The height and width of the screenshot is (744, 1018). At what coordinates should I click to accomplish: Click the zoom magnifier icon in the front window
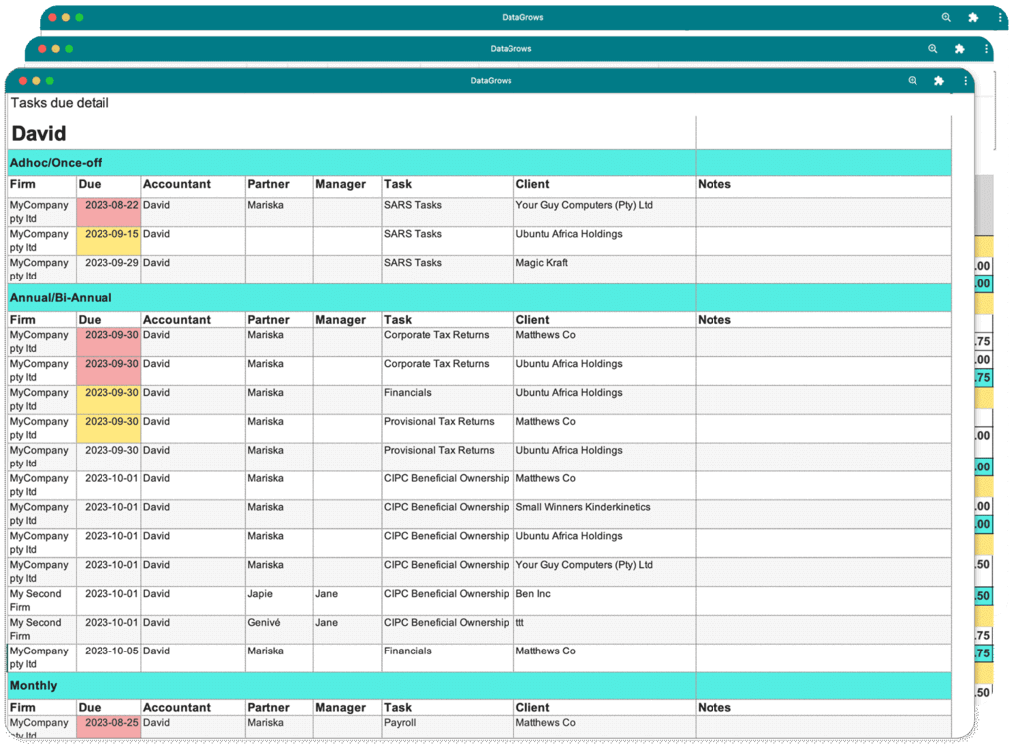point(913,81)
